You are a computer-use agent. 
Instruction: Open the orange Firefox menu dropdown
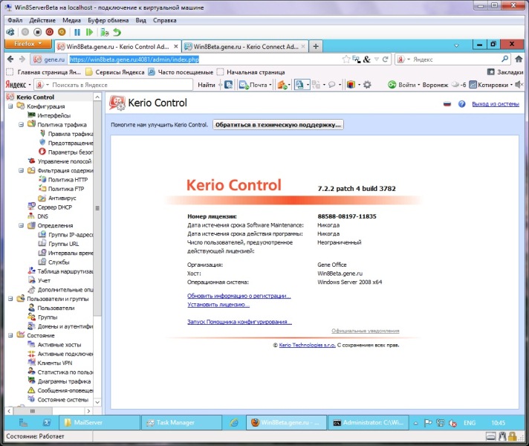point(30,45)
